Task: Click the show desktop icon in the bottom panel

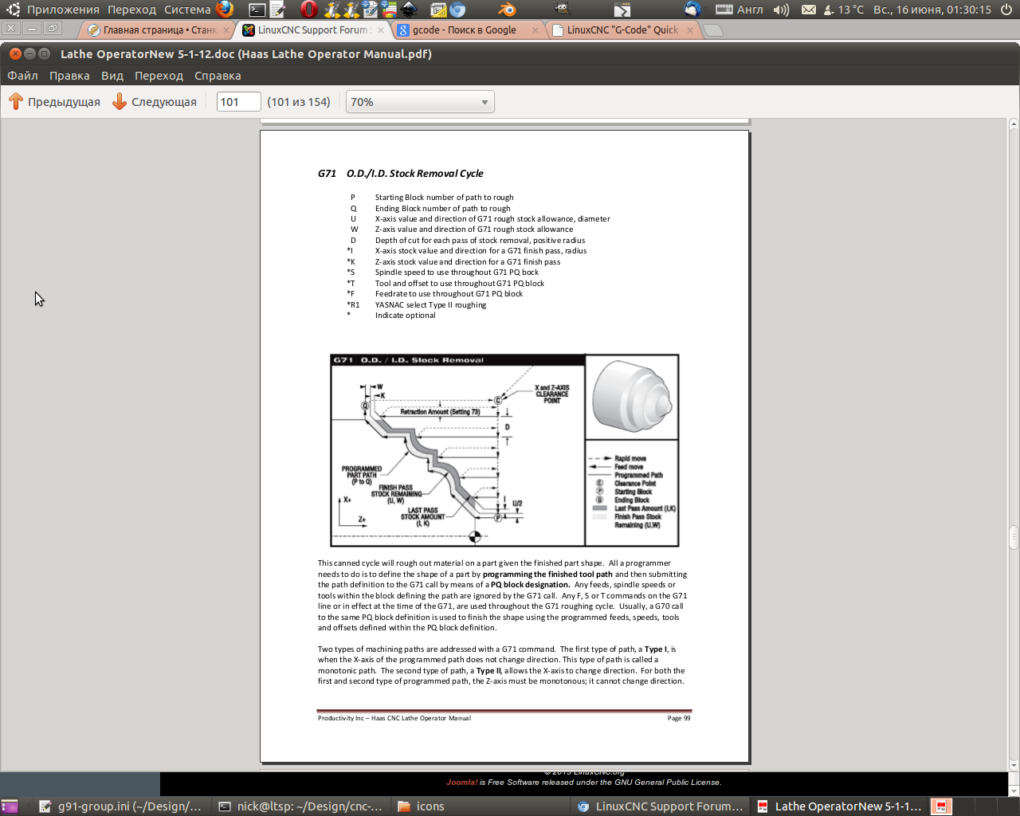Action: [x=10, y=806]
